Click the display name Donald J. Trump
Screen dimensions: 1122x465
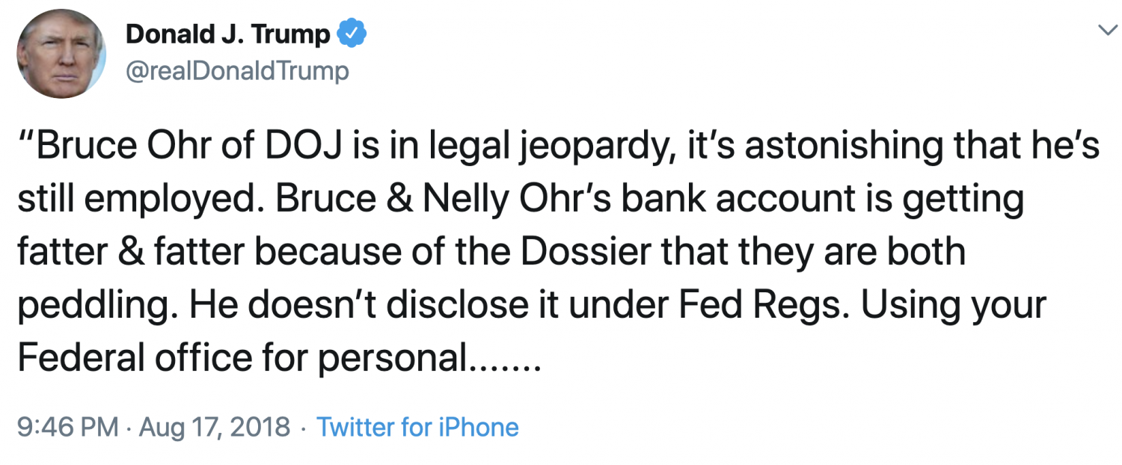[228, 34]
